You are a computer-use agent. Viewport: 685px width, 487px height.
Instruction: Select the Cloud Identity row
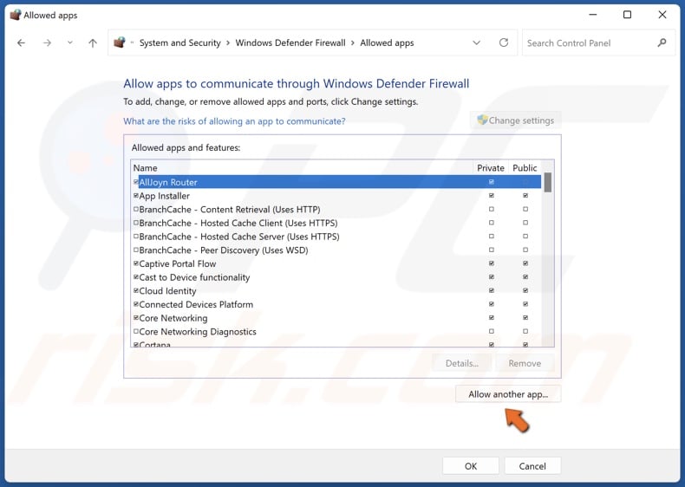(x=336, y=290)
